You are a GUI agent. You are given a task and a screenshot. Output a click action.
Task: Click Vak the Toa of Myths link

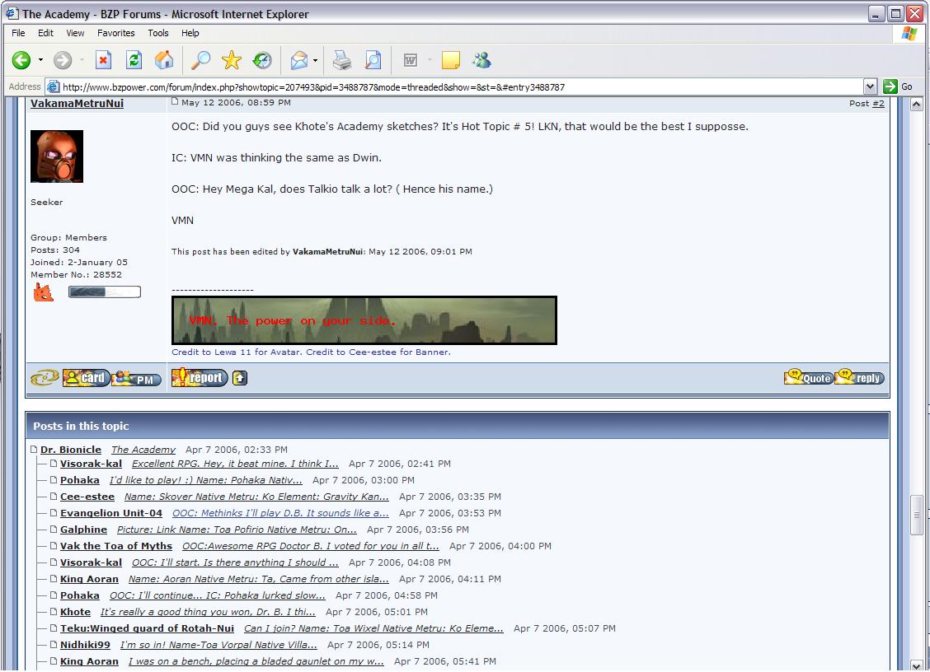[115, 546]
